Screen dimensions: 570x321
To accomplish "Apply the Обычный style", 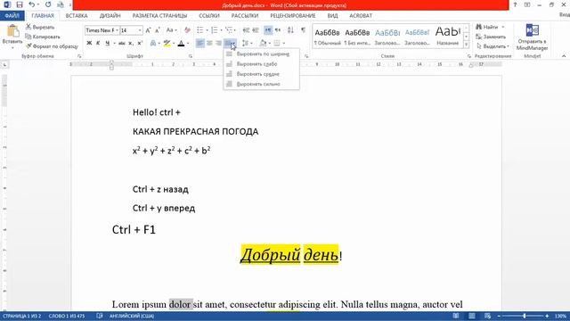I will [327, 37].
